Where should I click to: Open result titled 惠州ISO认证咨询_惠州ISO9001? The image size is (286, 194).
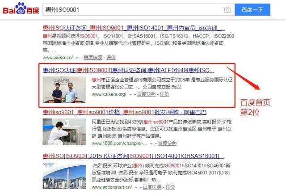[x=134, y=28]
